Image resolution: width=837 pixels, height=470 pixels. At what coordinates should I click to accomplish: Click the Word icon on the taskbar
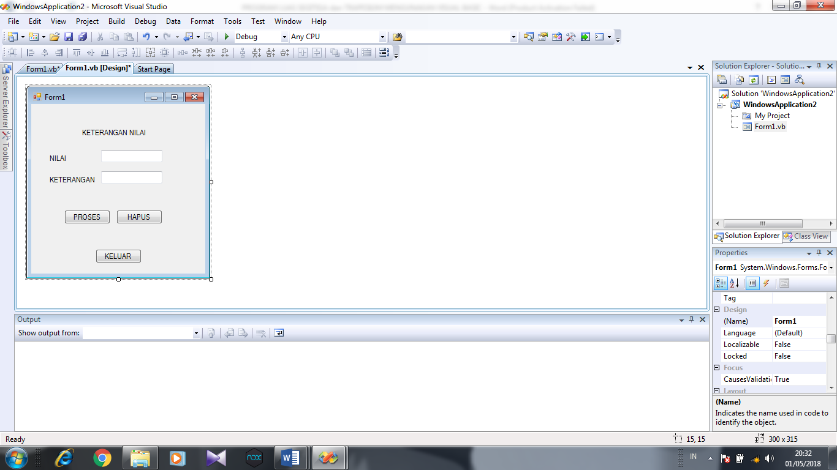click(x=290, y=457)
